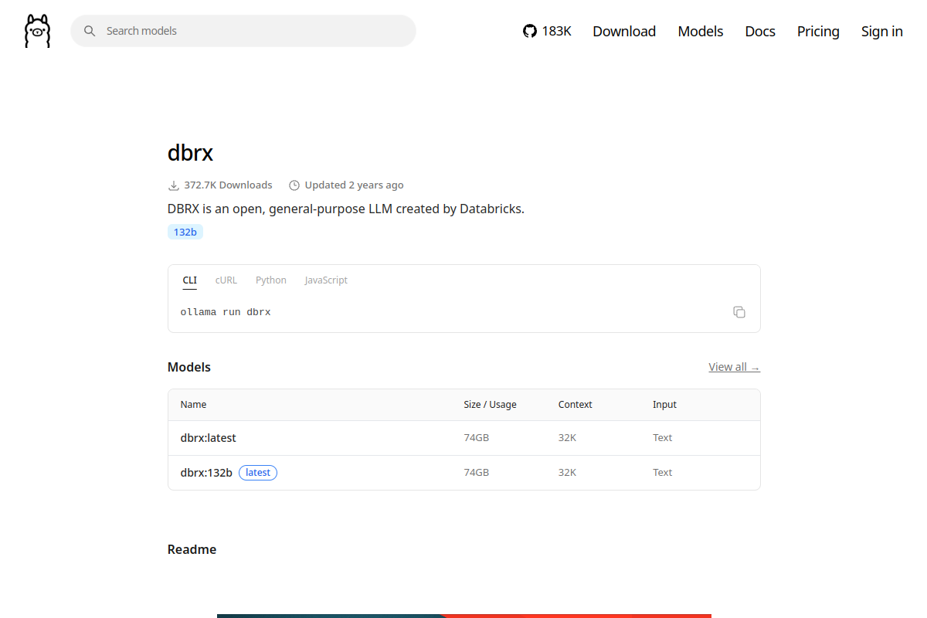Viewport: 927px width, 618px height.
Task: Click the Models section heading
Action: (189, 367)
